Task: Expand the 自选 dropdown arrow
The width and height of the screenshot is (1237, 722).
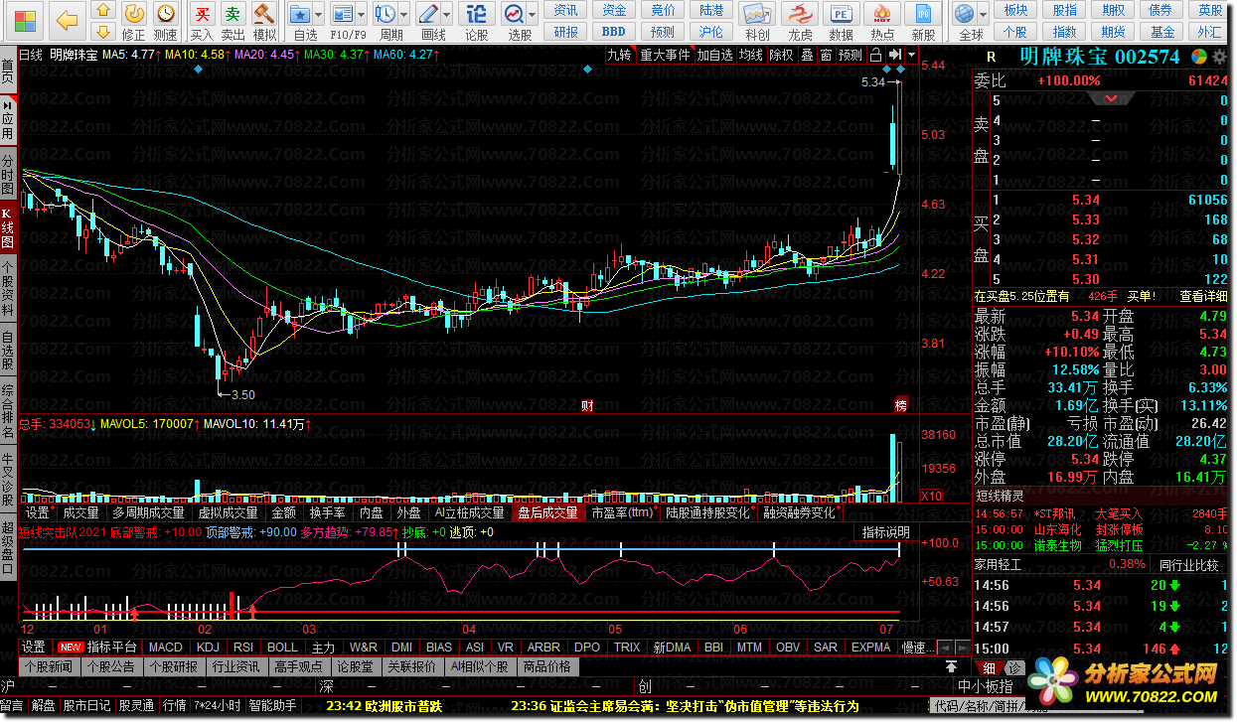Action: click(318, 15)
